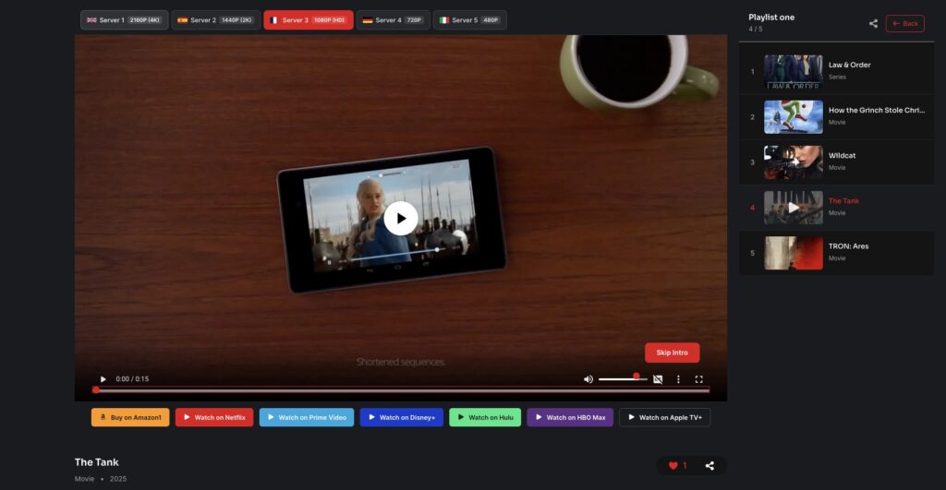Screen dimensions: 946x490
Task: Select Server 2 1440P (2K)
Action: pyautogui.click(x=215, y=20)
